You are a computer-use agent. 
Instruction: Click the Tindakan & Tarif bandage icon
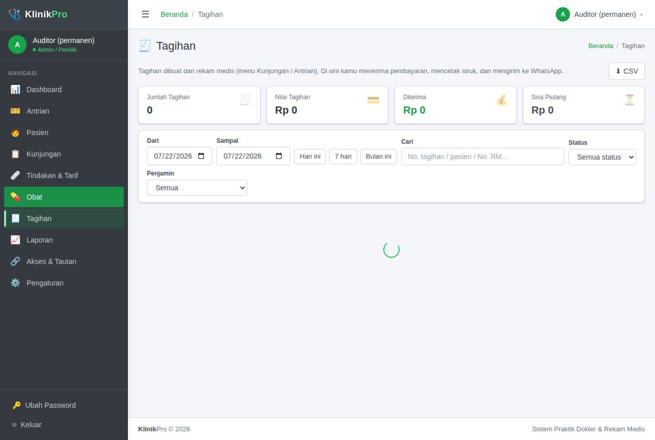(x=15, y=175)
